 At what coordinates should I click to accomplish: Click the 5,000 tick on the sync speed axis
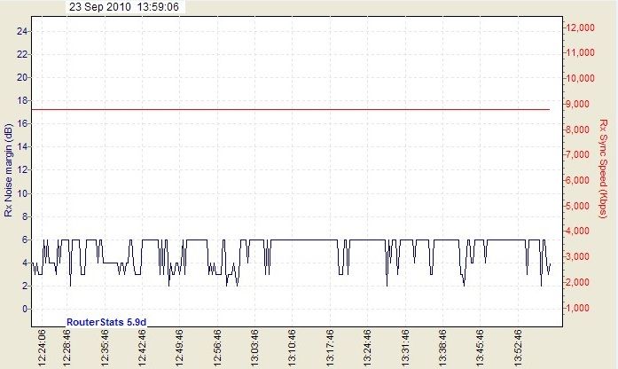pyautogui.click(x=581, y=206)
